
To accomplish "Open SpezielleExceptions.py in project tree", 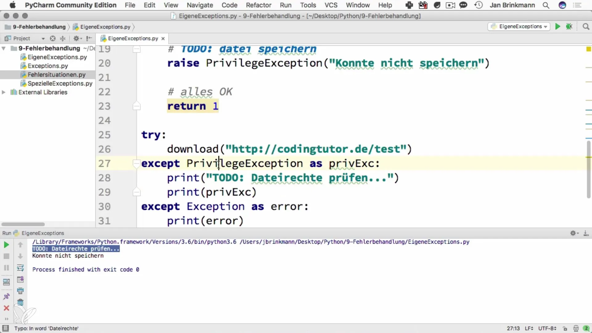I will 60,84.
